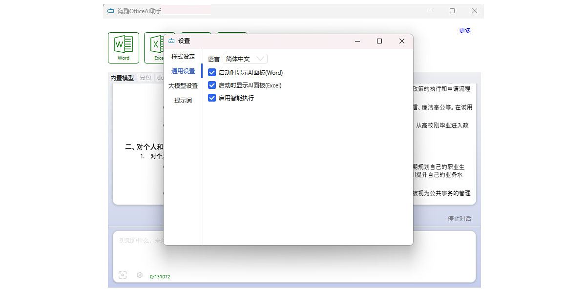This screenshot has height=293, width=586.
Task: Close the 设置 dialog window
Action: pos(402,41)
